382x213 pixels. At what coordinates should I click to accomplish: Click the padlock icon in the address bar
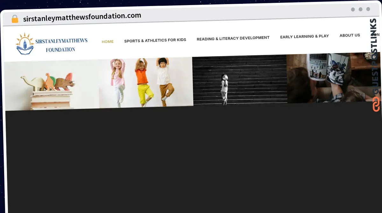(x=15, y=19)
